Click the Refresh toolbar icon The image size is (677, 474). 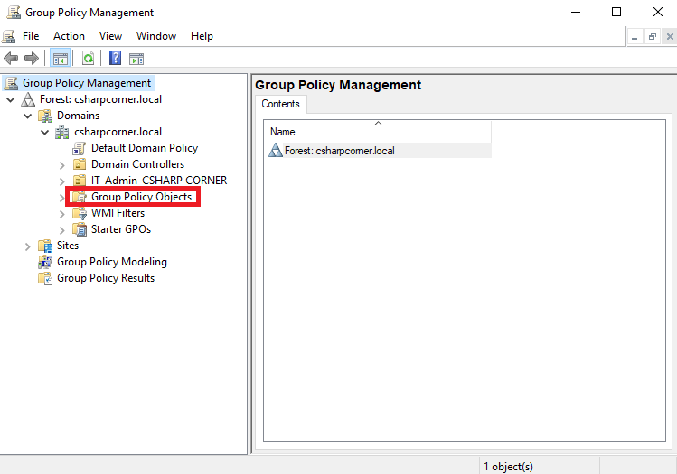(88, 58)
